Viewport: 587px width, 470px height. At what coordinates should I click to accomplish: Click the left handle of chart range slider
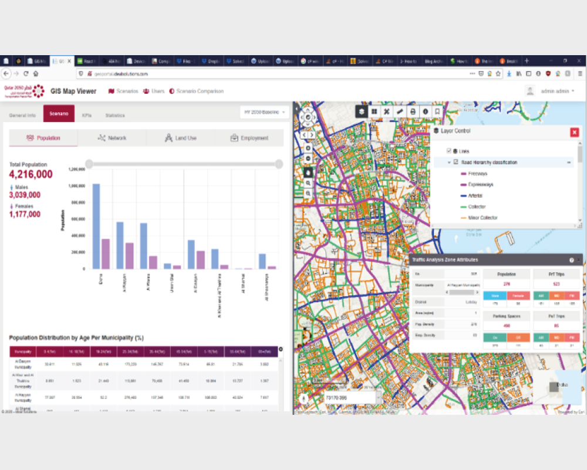pos(89,164)
